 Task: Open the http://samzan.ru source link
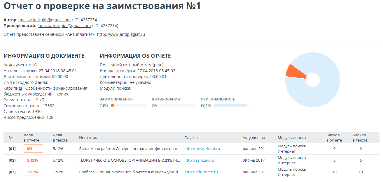pos(199,160)
